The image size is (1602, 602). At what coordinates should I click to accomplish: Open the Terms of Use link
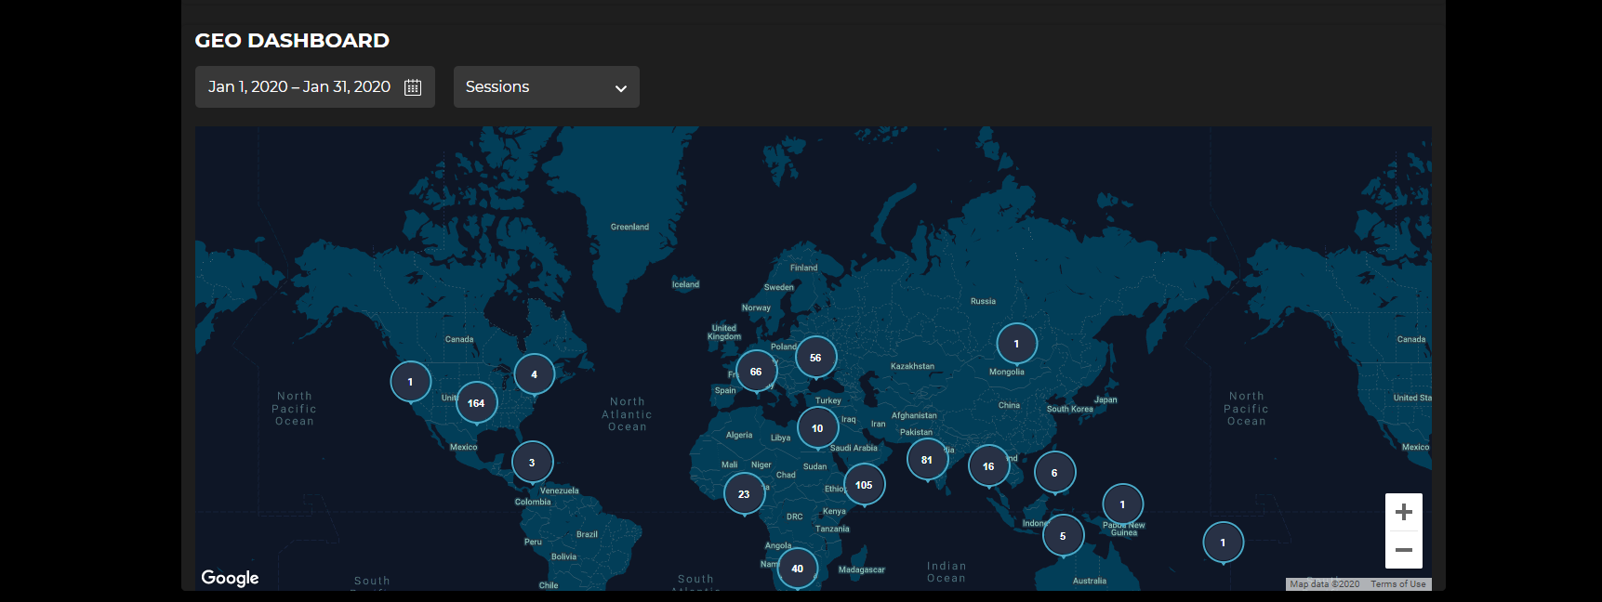pyautogui.click(x=1397, y=584)
